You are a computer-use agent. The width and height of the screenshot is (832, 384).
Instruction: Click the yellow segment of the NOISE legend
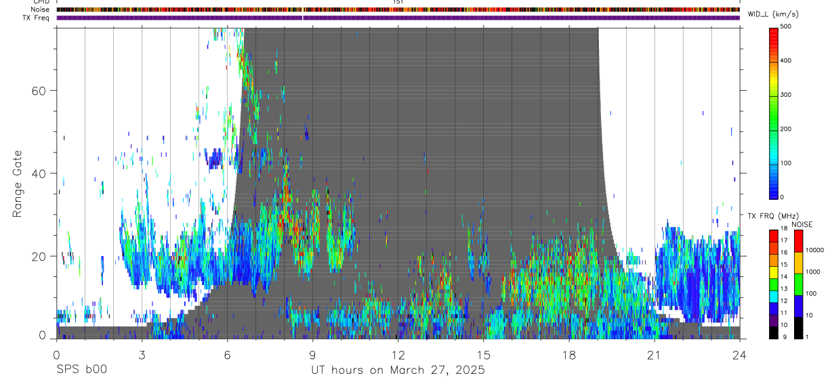coord(799,263)
